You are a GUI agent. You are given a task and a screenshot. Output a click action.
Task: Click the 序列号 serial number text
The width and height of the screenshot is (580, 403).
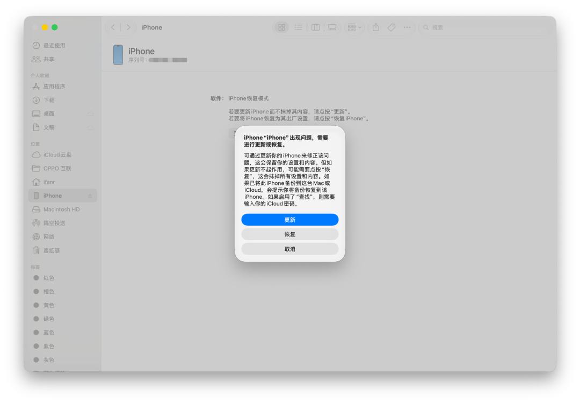tap(157, 60)
